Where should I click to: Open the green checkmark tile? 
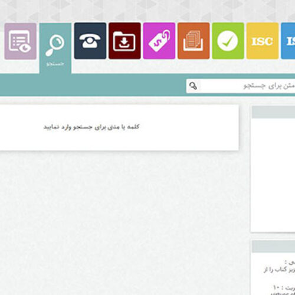[x=228, y=41]
